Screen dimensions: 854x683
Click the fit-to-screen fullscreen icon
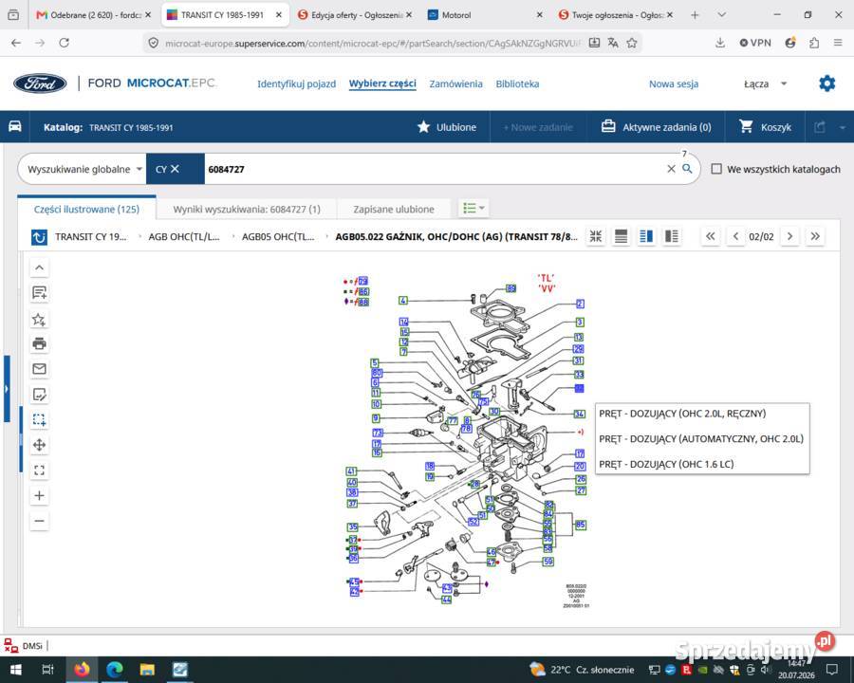39,470
